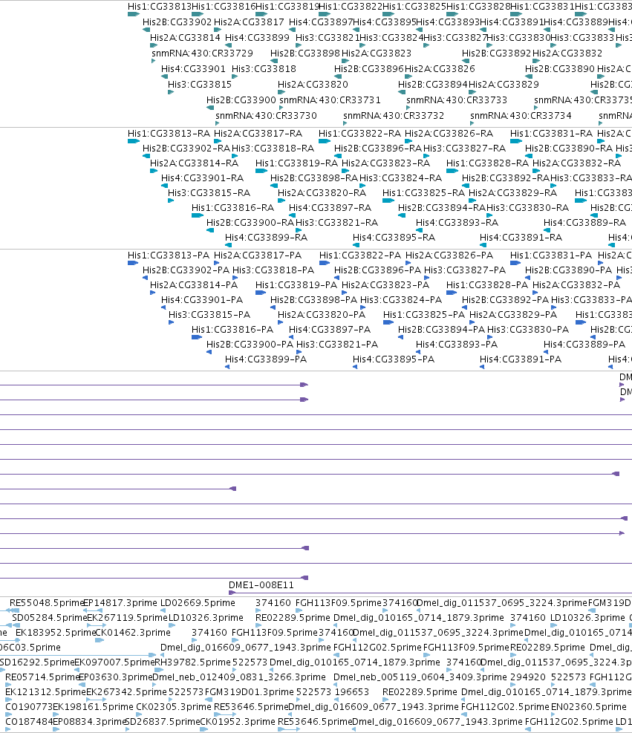Select EST EN02360.5prime label
This screenshot has width=632, height=733.
tap(589, 707)
